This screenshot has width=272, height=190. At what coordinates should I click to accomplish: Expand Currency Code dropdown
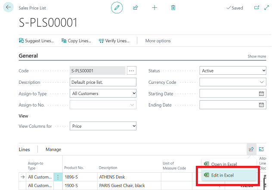click(262, 82)
